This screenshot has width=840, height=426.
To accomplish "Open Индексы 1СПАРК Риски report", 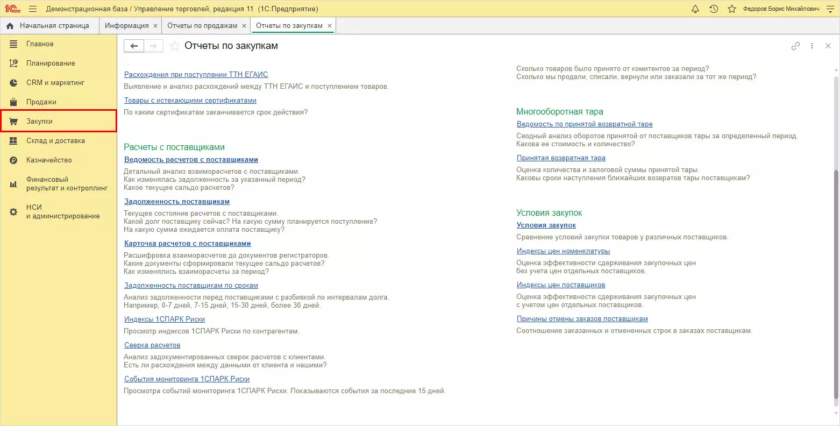I will pos(165,319).
